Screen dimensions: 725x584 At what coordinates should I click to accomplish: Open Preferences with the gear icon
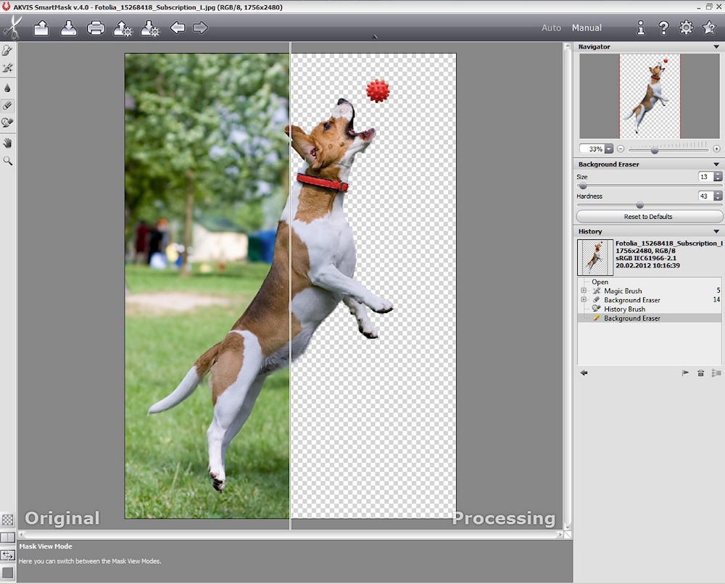pyautogui.click(x=686, y=28)
